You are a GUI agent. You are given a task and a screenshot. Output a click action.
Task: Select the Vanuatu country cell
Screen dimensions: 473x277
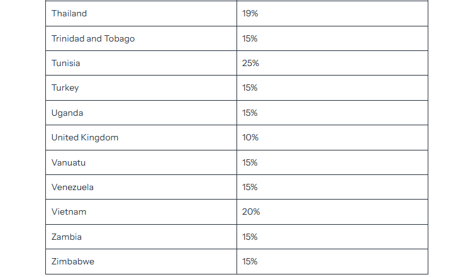(141, 162)
